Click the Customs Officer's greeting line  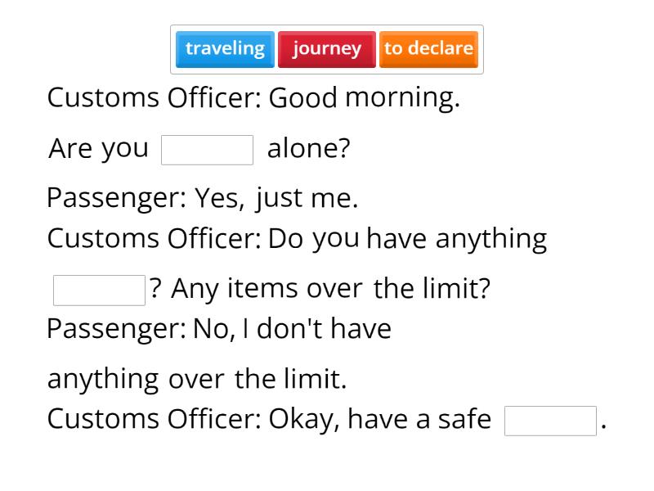[x=255, y=97]
